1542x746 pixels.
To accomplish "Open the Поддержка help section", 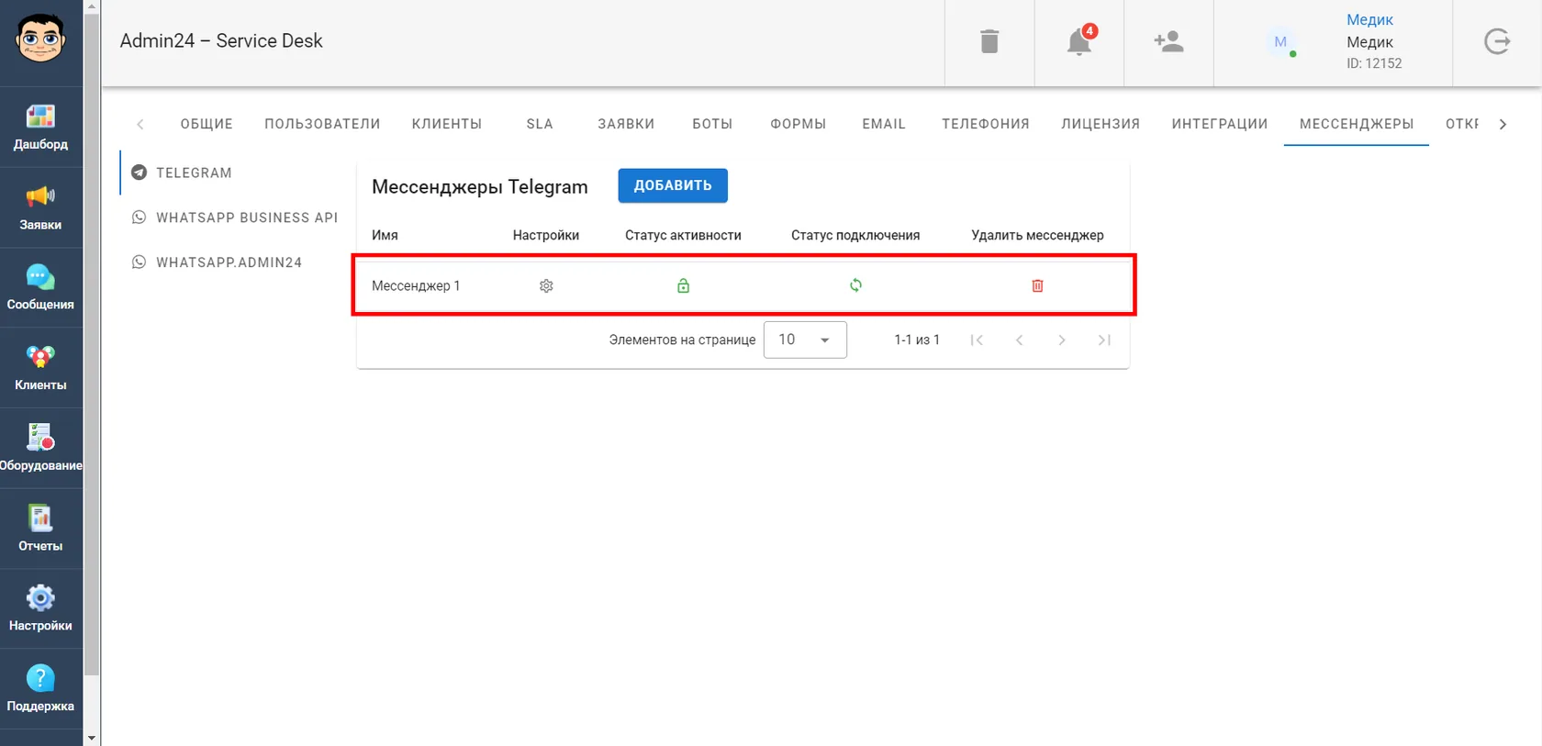I will pyautogui.click(x=40, y=689).
